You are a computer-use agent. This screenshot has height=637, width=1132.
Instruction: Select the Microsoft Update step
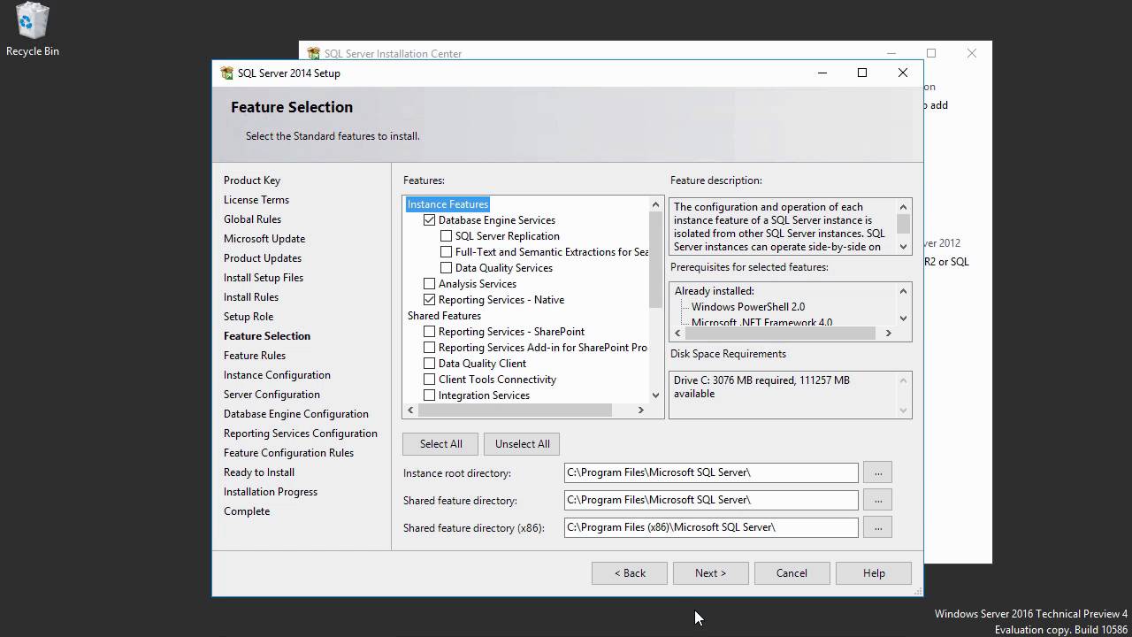coord(264,239)
